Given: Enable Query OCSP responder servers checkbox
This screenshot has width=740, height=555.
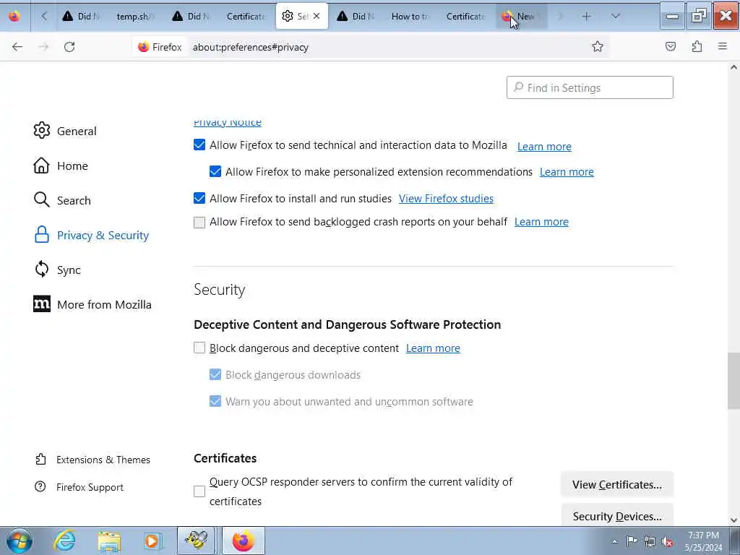Looking at the screenshot, I should point(199,491).
